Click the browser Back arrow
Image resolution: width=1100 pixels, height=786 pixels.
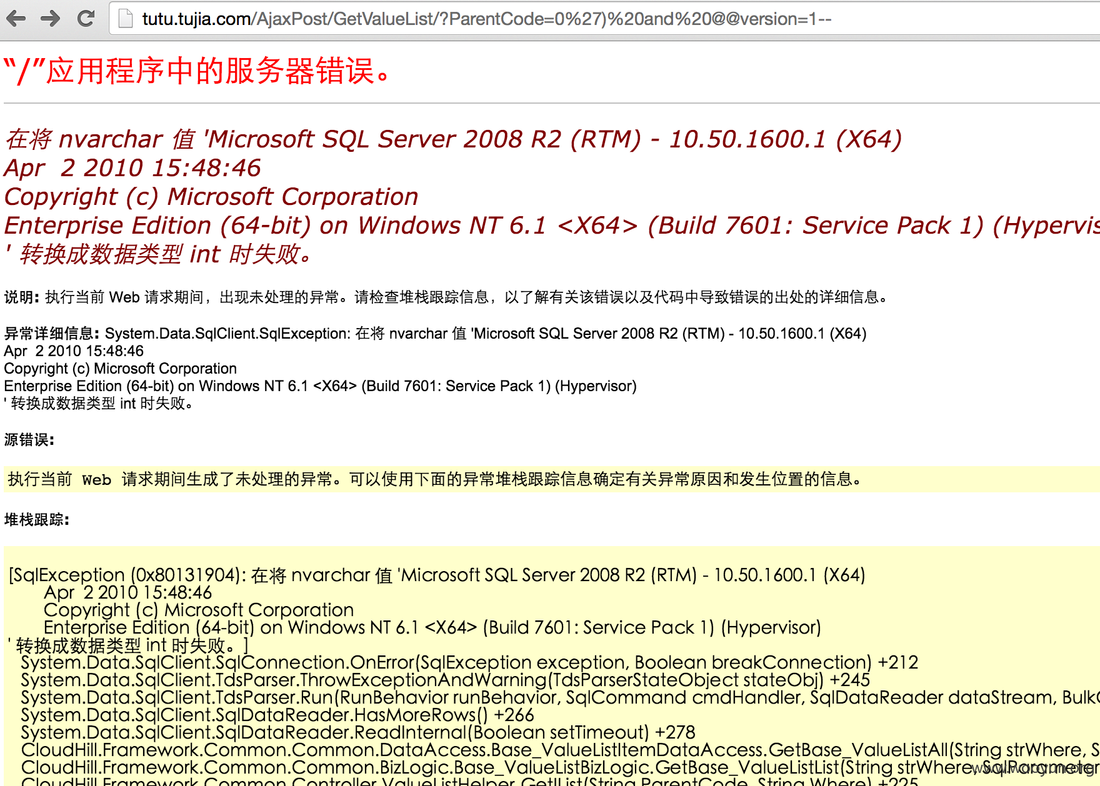coord(16,19)
